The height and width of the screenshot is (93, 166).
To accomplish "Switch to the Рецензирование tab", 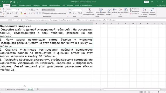I will point(55,6).
